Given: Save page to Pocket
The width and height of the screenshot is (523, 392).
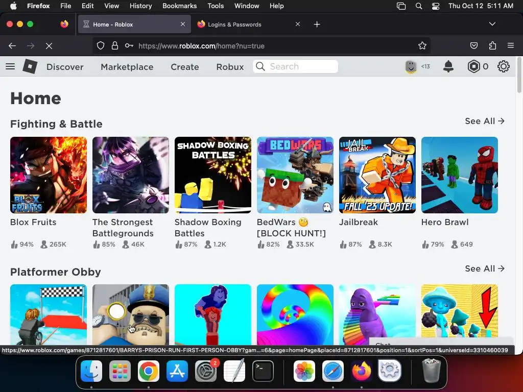Looking at the screenshot, I should 473,45.
